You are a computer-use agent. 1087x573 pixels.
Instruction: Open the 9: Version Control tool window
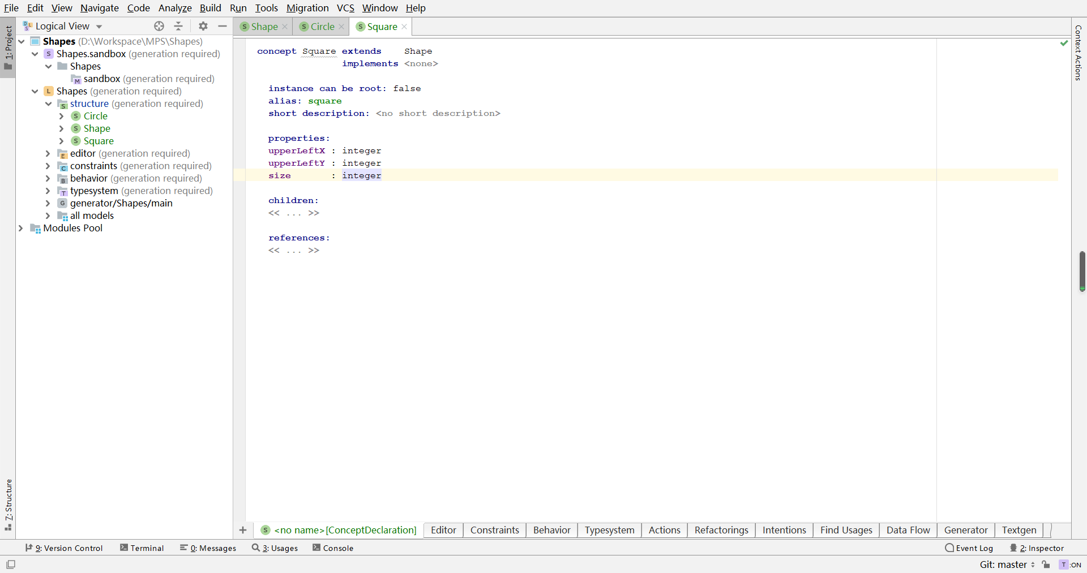tap(65, 548)
